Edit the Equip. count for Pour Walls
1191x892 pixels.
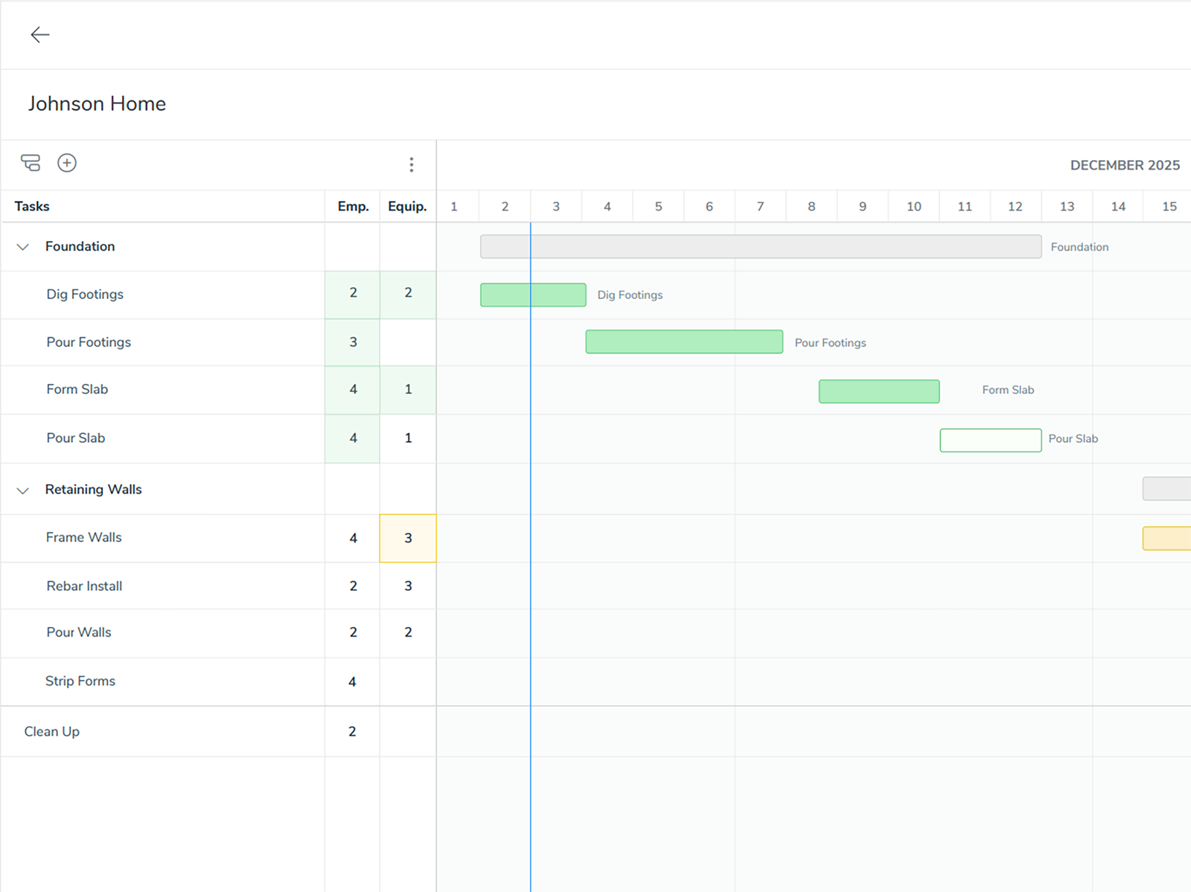point(408,632)
